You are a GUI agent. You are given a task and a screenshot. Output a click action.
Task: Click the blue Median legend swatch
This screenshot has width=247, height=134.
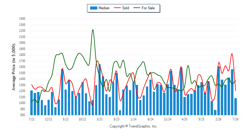coord(94,8)
